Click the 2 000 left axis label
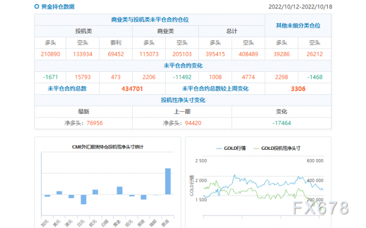 pos(201,181)
